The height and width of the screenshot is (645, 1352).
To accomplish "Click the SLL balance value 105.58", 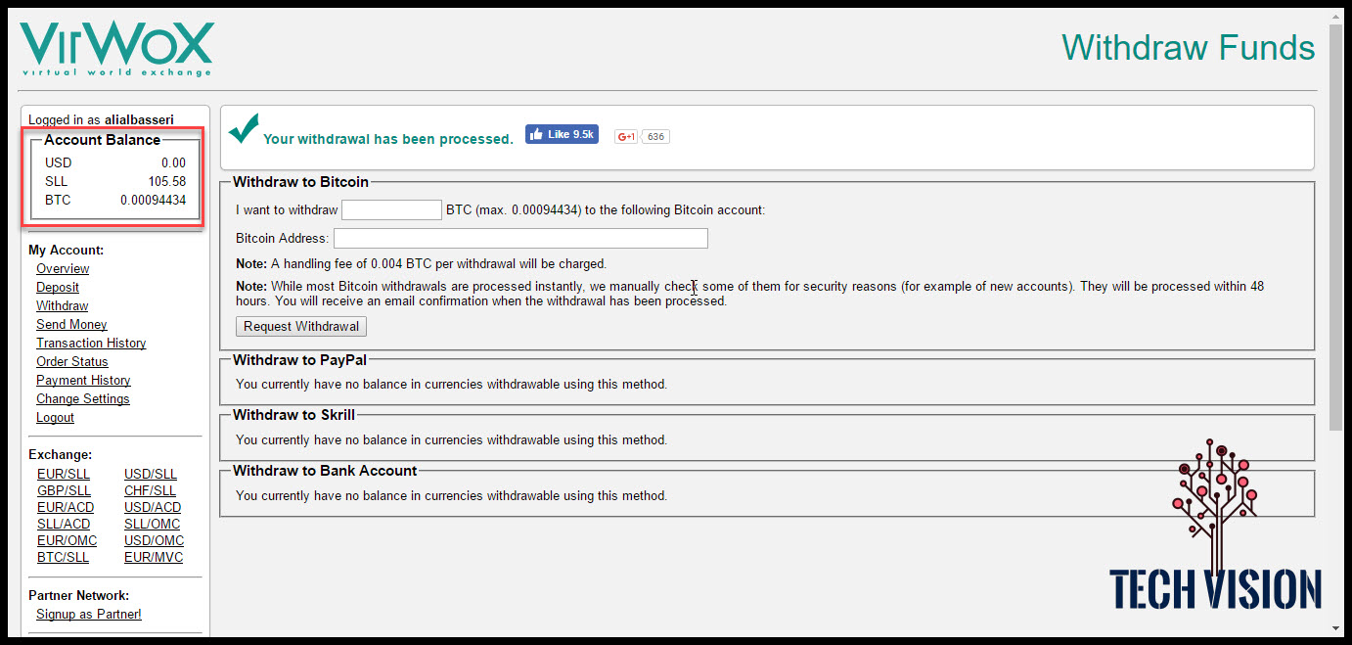I will point(167,181).
